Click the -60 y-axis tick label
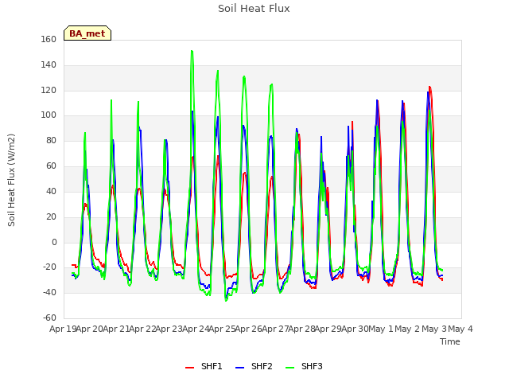This screenshot has height=382, width=509. click(49, 318)
